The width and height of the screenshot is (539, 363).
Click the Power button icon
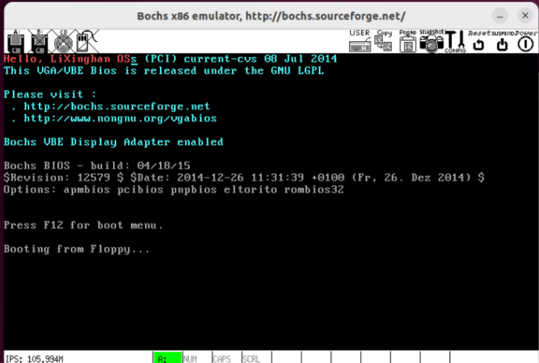(525, 41)
